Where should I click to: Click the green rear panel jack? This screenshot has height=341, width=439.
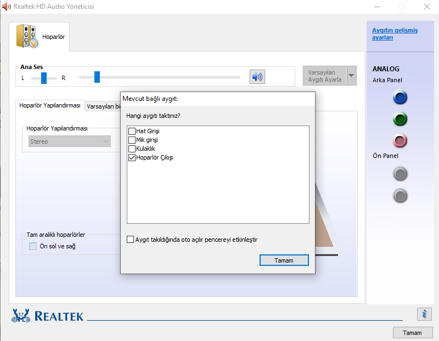(x=400, y=119)
